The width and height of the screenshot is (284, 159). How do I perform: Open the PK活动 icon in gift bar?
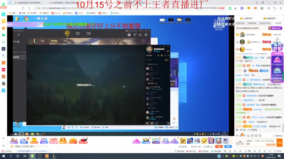(44, 141)
